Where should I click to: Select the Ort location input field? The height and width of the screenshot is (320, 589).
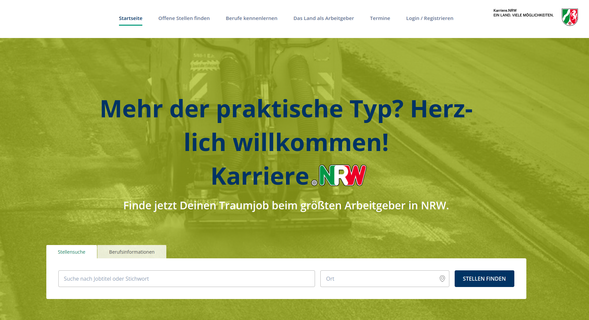click(380, 278)
